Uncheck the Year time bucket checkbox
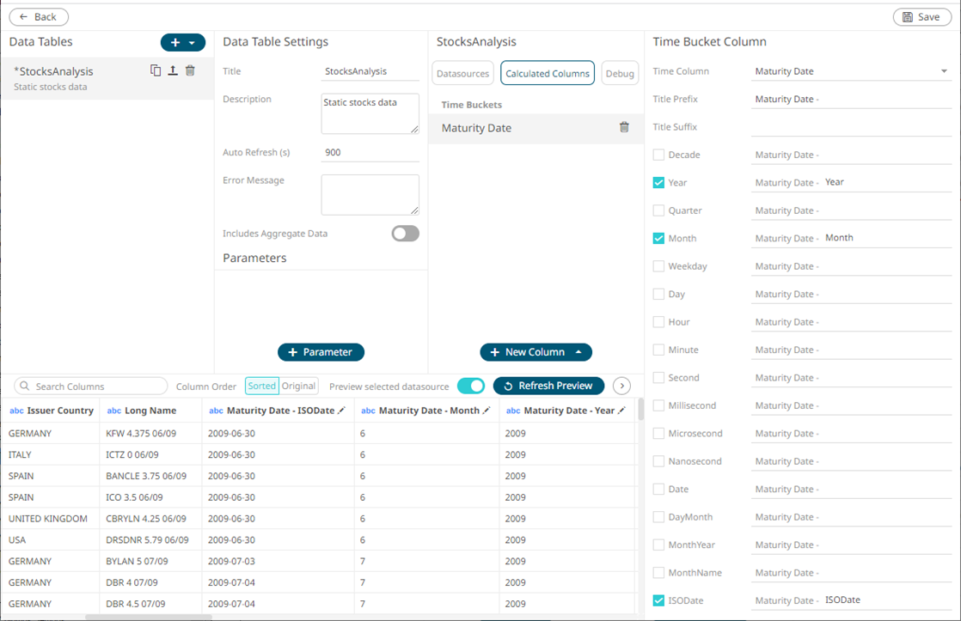Image resolution: width=961 pixels, height=621 pixels. coord(658,183)
